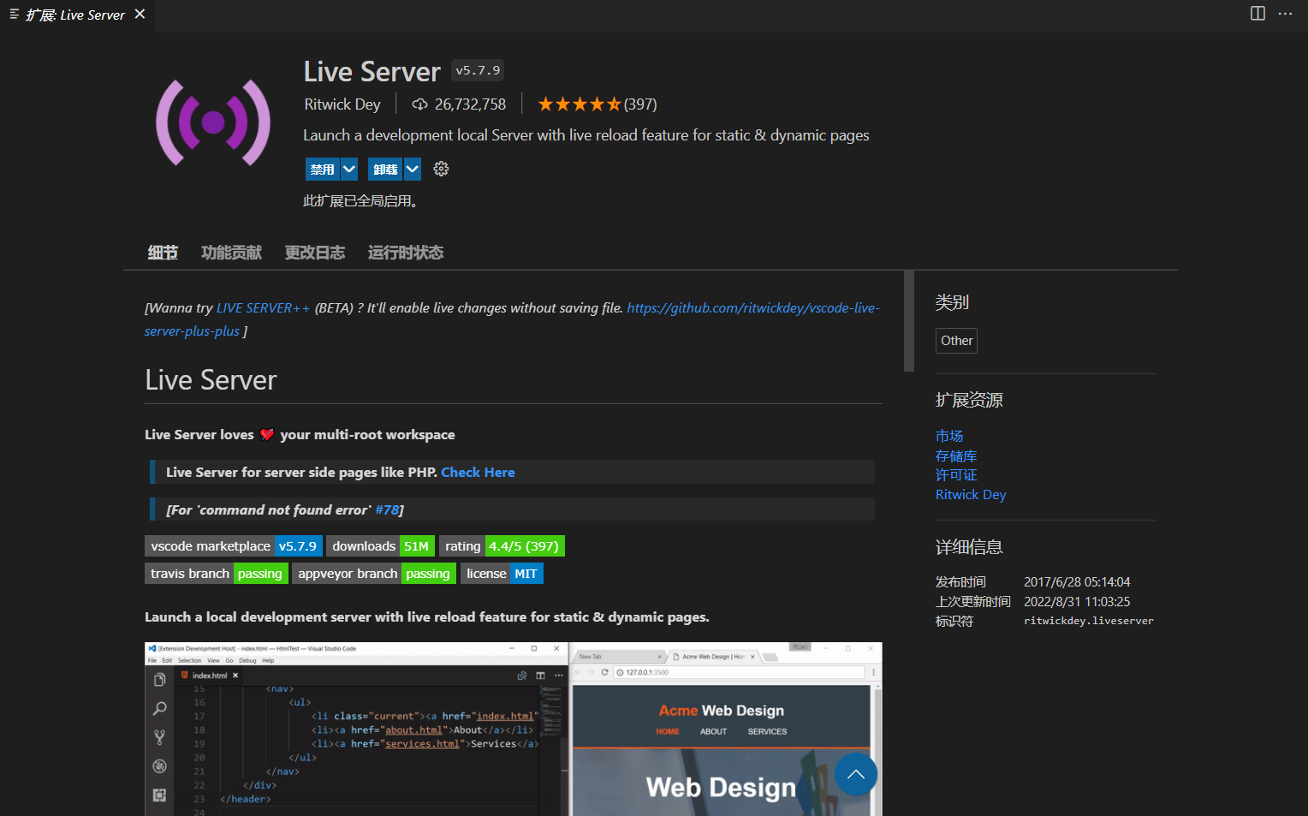Screen dimensions: 1308x816
Task: Click the Other category tag
Action: (x=956, y=341)
